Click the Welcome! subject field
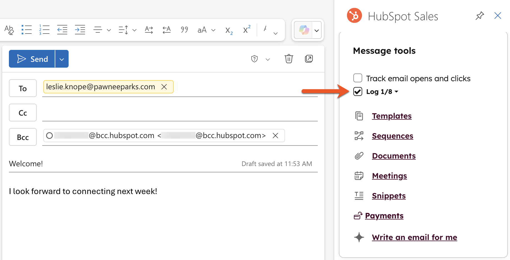Viewport: 510px width, 260px height. 111,164
